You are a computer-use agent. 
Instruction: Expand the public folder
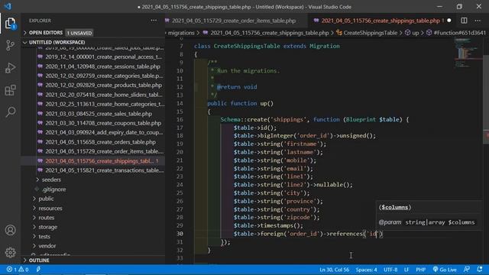[x=46, y=199]
